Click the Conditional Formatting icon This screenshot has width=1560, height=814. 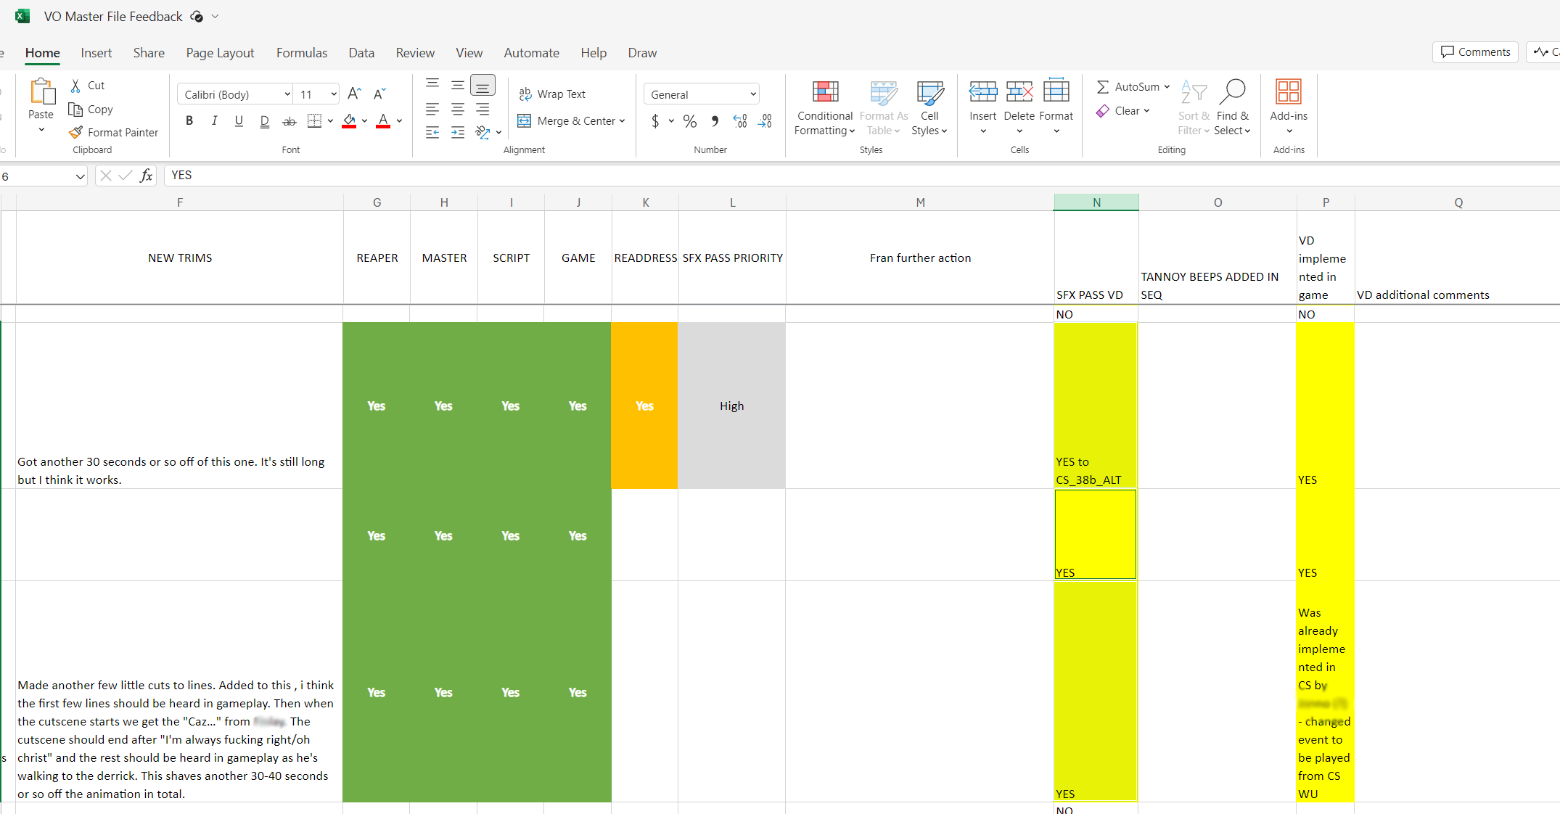click(x=825, y=92)
